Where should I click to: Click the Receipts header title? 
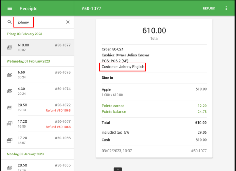click(x=29, y=9)
